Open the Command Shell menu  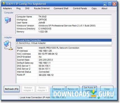click(x=61, y=8)
